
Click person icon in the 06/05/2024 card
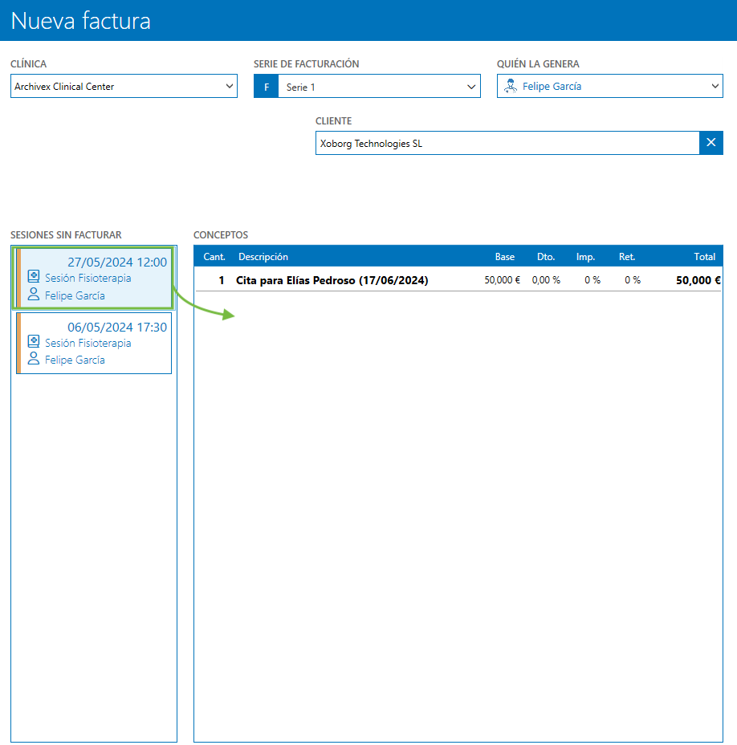click(x=34, y=360)
